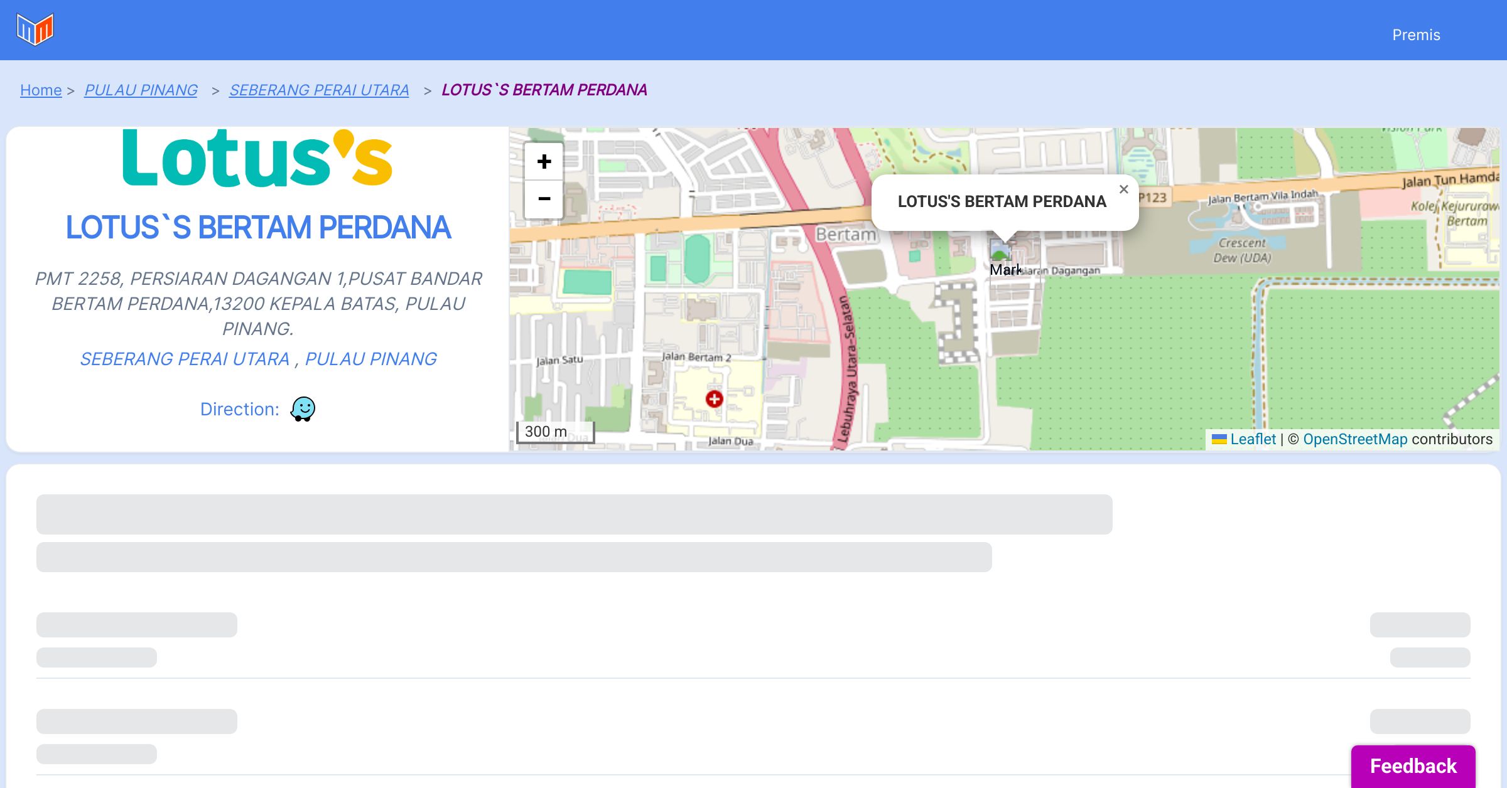Screen dimensions: 1507x788
Task: Click PULAU PINANG state link under address
Action: point(370,359)
